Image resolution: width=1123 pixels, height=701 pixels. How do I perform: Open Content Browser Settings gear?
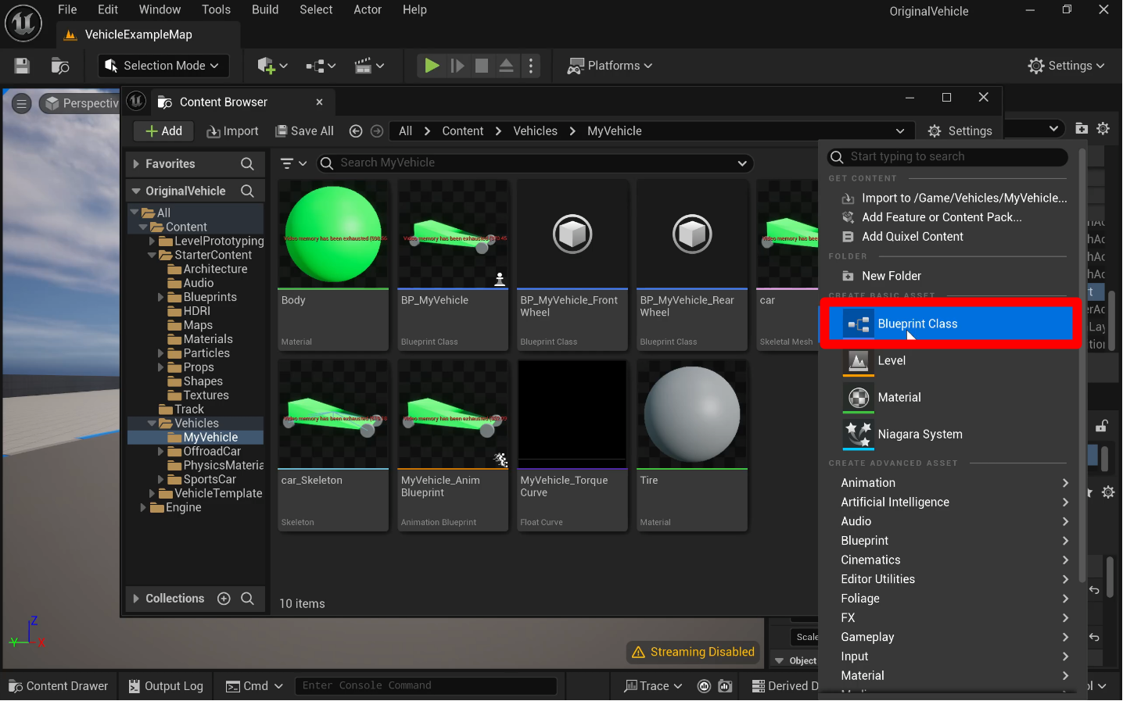tap(960, 131)
